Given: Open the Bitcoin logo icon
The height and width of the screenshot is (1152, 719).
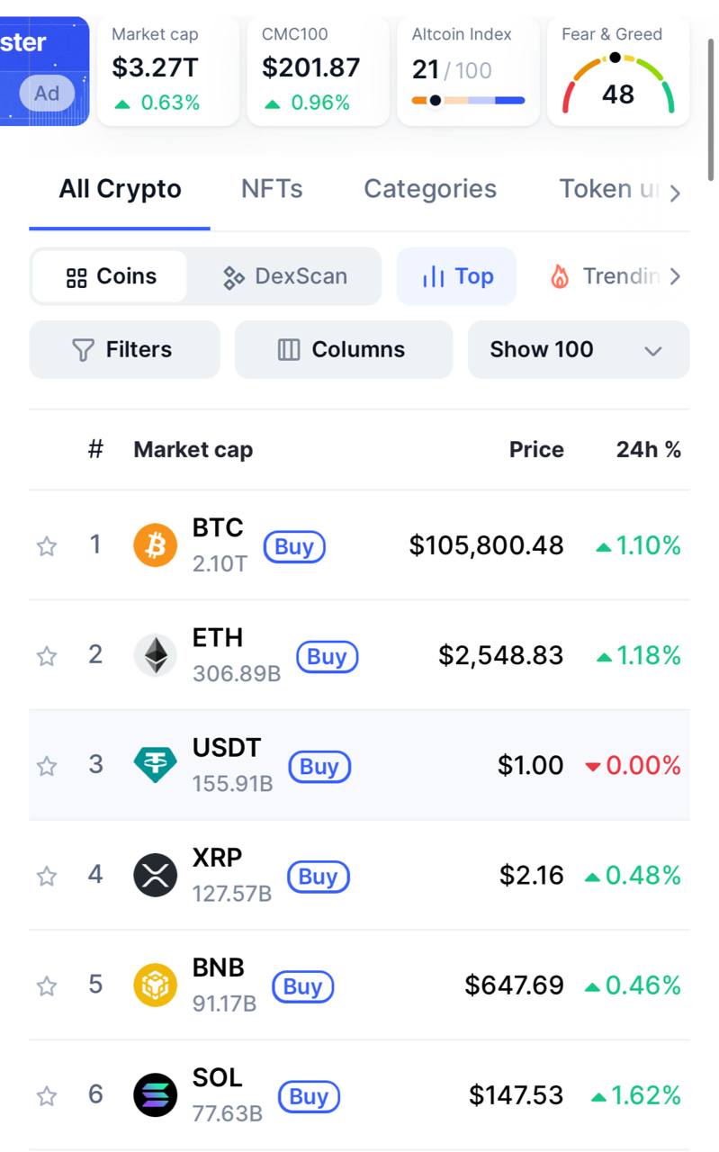Looking at the screenshot, I should click(156, 545).
